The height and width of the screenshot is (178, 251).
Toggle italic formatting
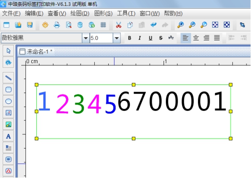(140, 38)
